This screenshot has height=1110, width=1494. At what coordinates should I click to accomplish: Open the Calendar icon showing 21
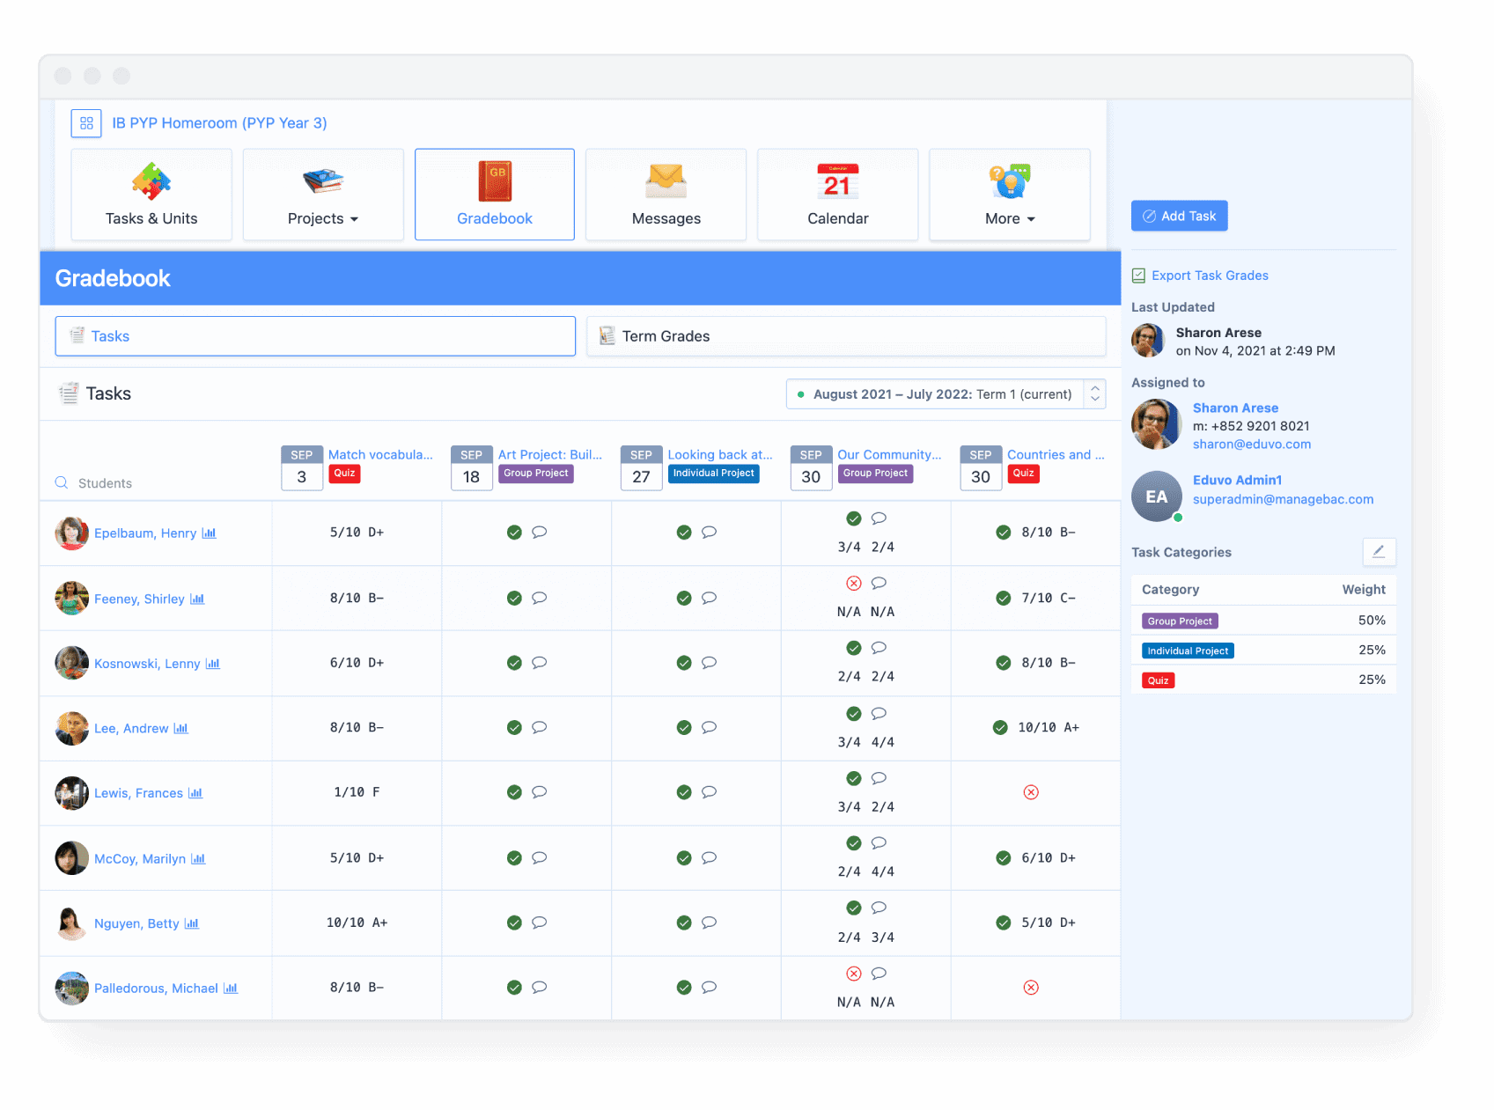click(x=837, y=181)
